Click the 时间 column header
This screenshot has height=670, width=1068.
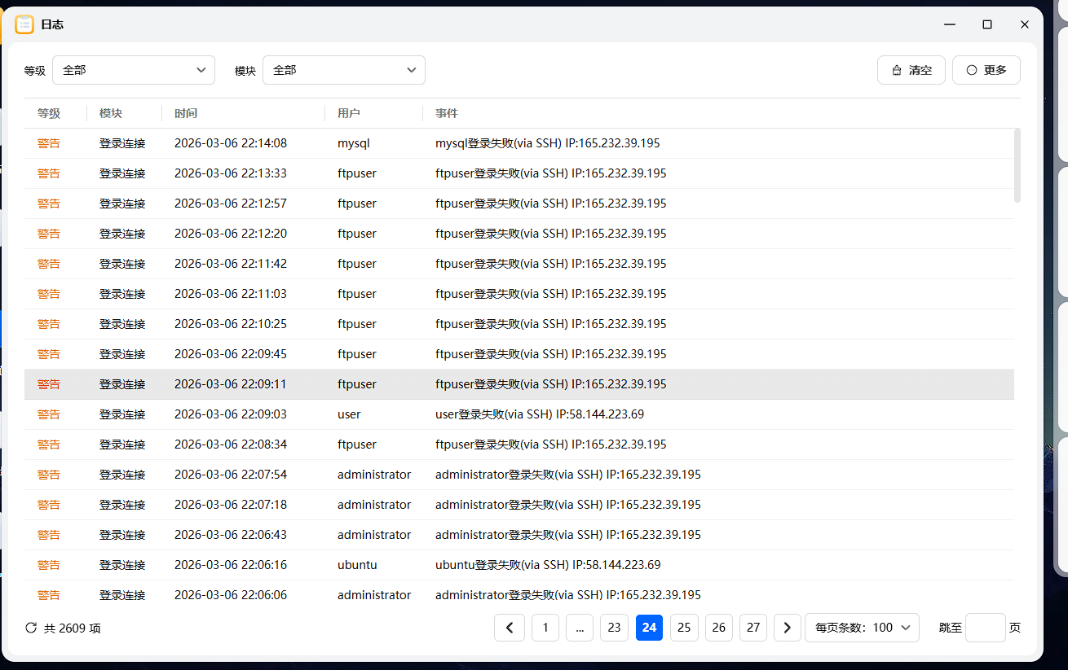(186, 113)
